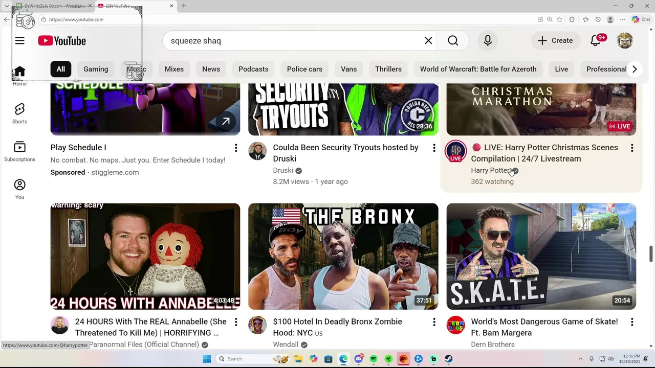Click the Windows Start button
The height and width of the screenshot is (368, 655).
[207, 359]
